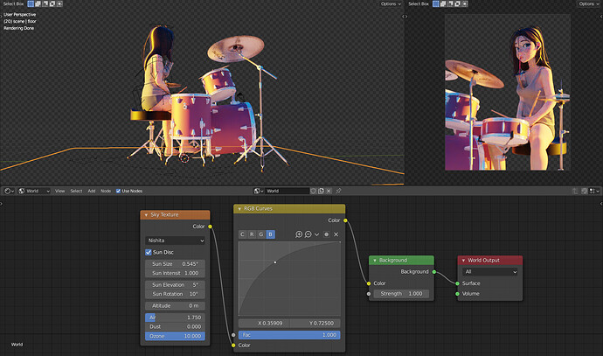Delete the selected curve point with X icon
Screen dimensions: 603x356
click(336, 234)
